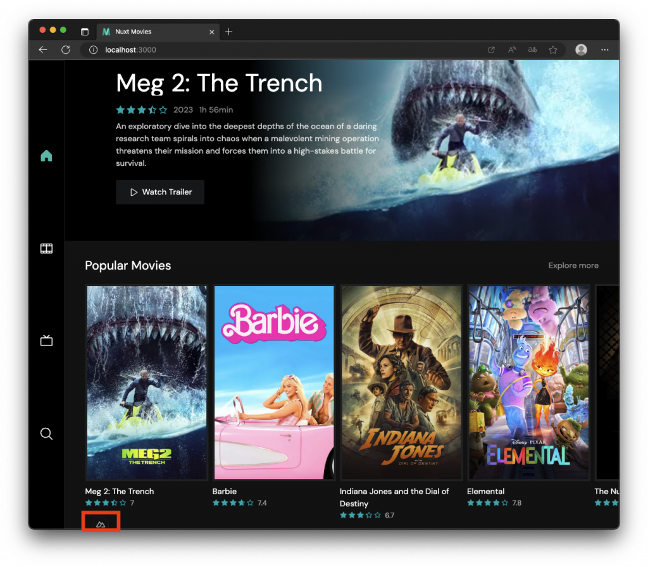
Task: Open browser Settings and more menu
Action: pos(604,49)
